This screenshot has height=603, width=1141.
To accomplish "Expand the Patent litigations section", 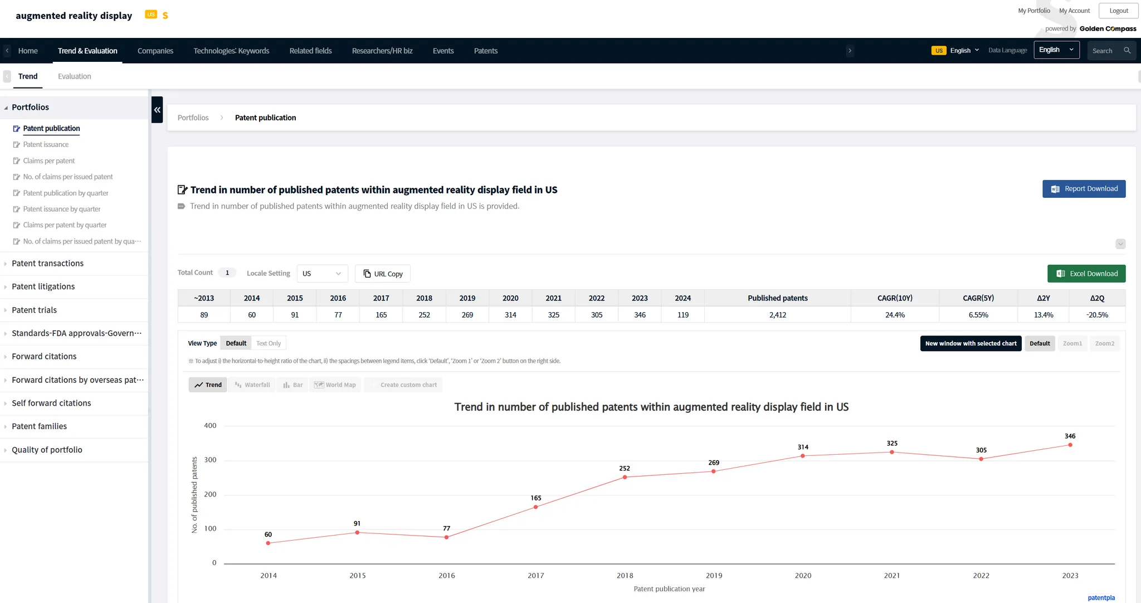I will (x=43, y=286).
